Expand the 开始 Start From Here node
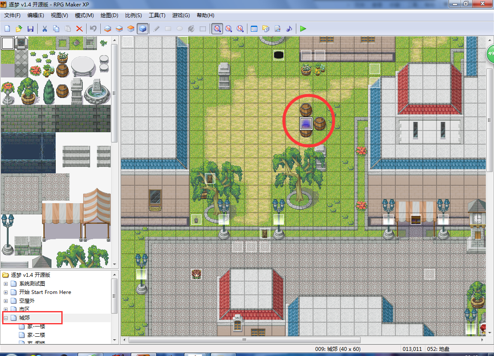Image resolution: width=494 pixels, height=356 pixels. 6,292
